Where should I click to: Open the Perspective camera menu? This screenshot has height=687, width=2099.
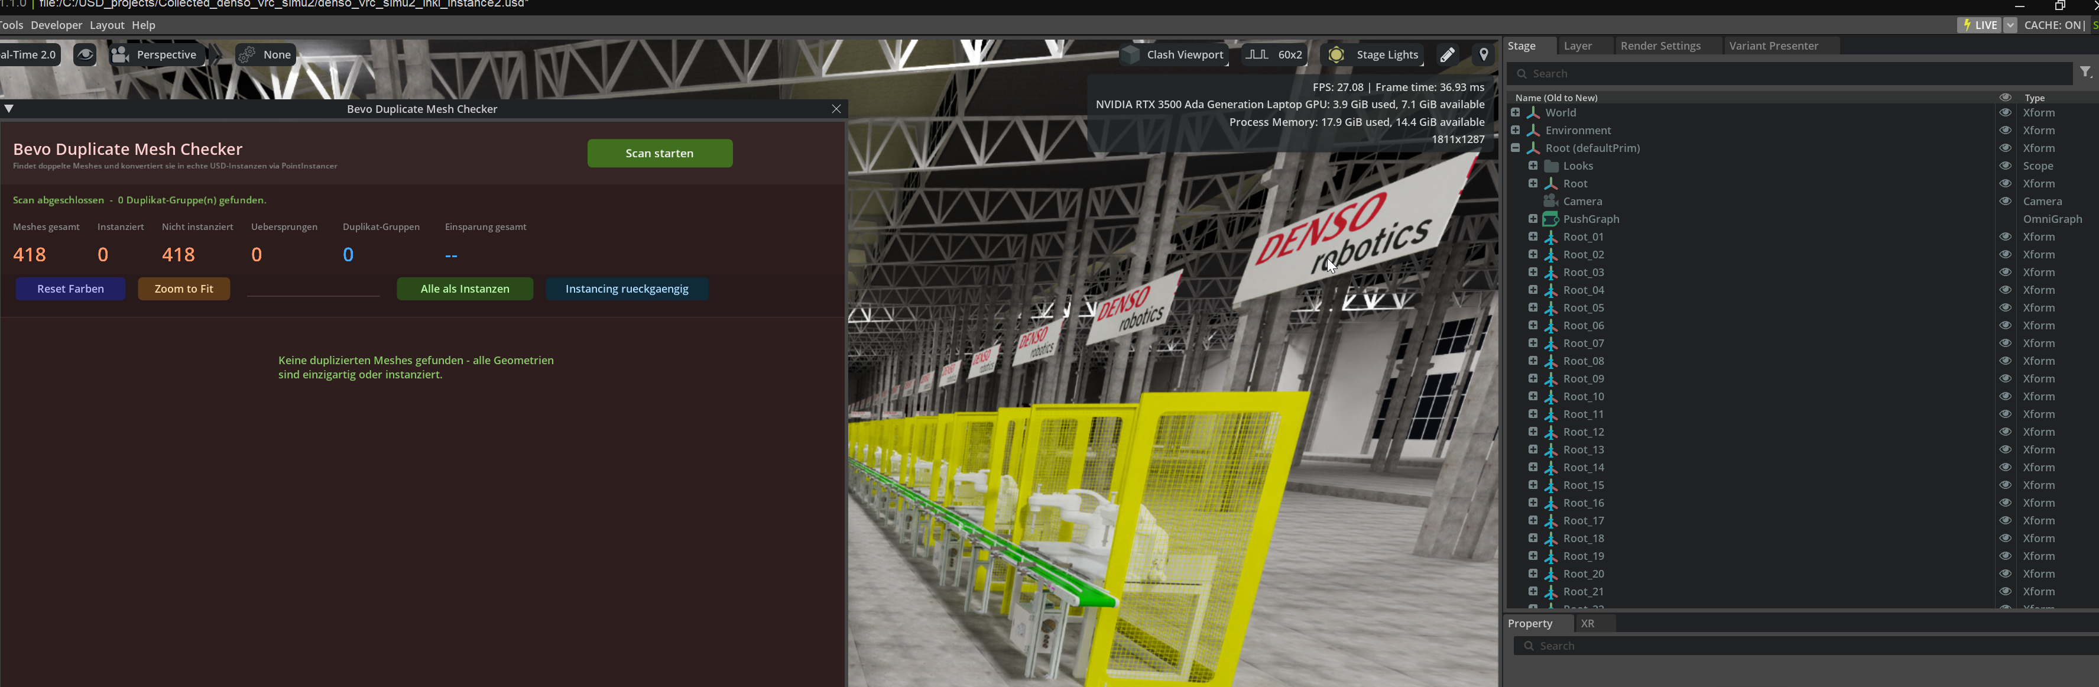click(x=155, y=54)
